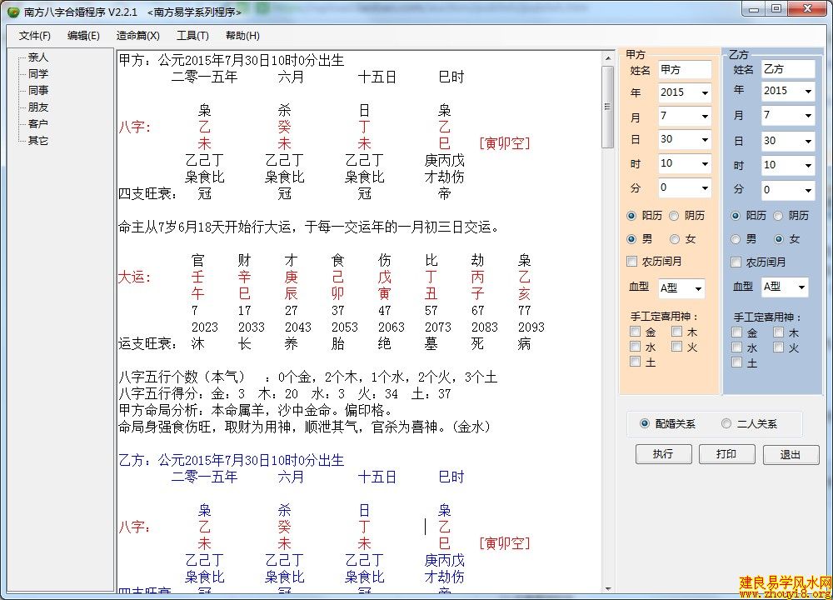Select 阴历 radio for 甲方
Image resolution: width=833 pixels, height=600 pixels.
[674, 216]
